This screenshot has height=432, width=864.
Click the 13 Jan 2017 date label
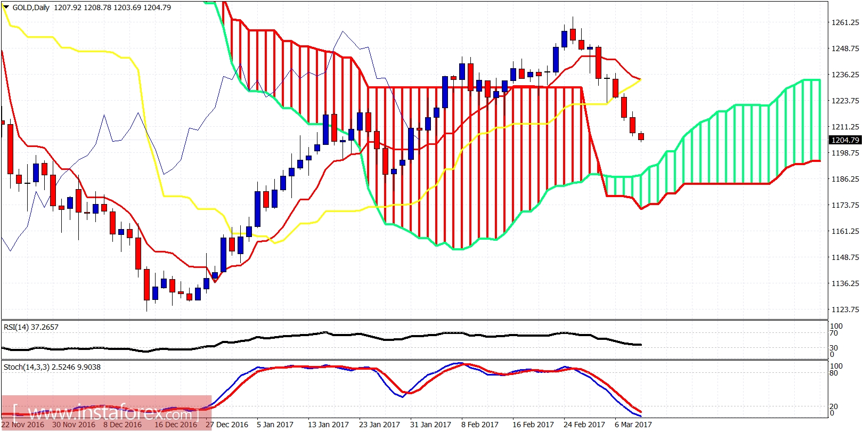point(328,425)
